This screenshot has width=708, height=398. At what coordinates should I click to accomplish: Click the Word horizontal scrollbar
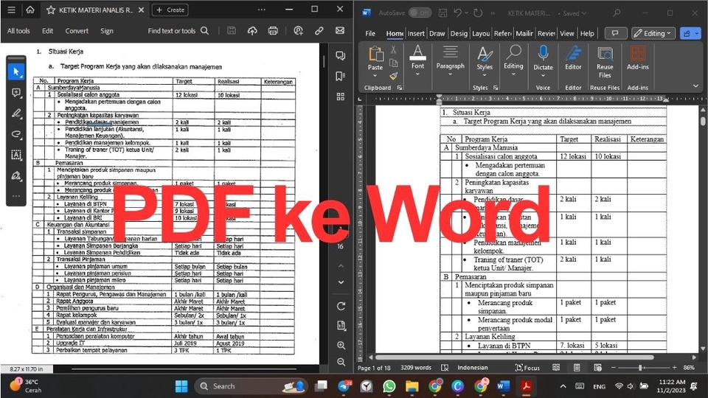[514, 357]
